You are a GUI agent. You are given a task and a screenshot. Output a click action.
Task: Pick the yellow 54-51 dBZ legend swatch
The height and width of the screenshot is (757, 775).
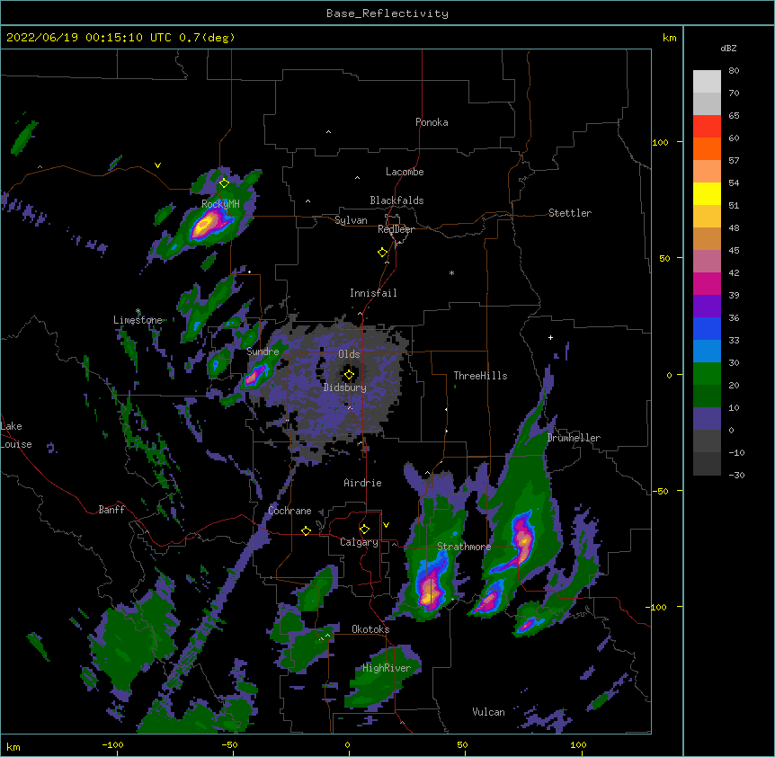(707, 193)
